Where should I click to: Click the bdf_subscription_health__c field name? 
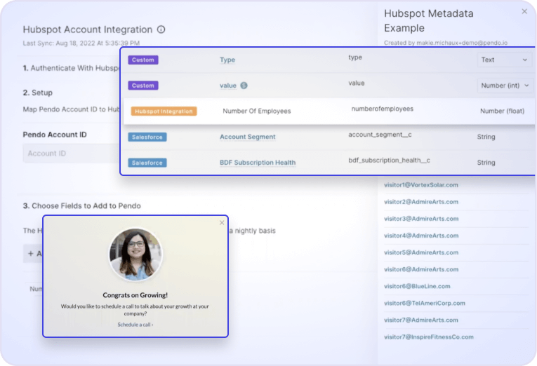pos(389,160)
